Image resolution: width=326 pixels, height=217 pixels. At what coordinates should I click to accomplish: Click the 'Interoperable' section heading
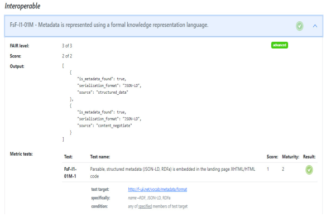pos(22,6)
